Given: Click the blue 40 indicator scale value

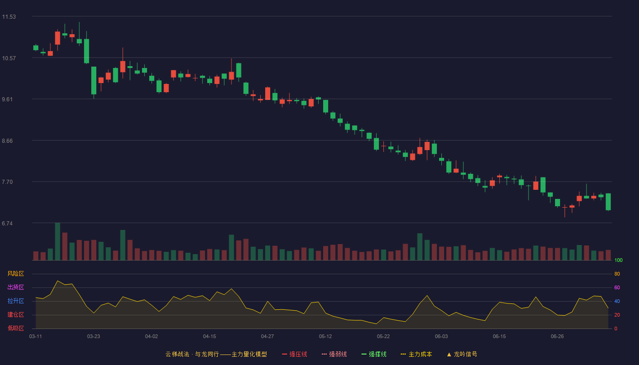Looking at the screenshot, I should (x=617, y=301).
